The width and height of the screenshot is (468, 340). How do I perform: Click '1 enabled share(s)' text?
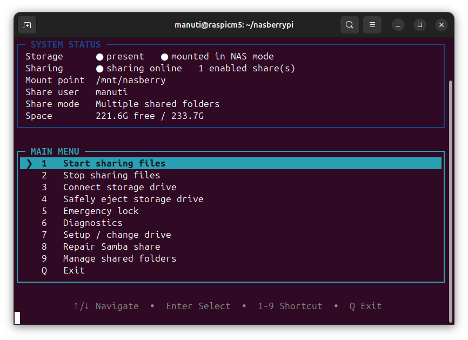pos(247,68)
